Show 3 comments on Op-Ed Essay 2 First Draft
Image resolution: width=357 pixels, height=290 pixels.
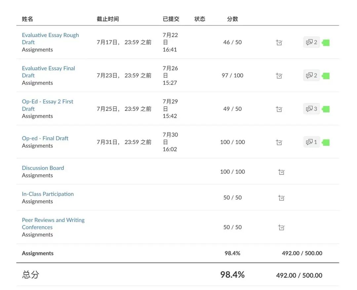click(x=311, y=109)
